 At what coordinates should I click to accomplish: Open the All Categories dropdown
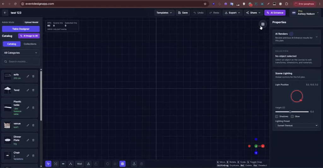(x=21, y=53)
